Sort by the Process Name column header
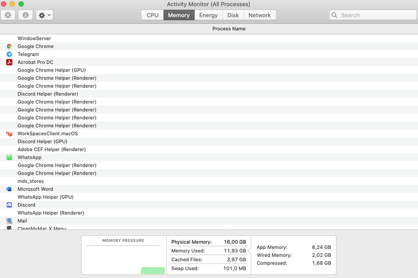418x278 pixels. (229, 29)
